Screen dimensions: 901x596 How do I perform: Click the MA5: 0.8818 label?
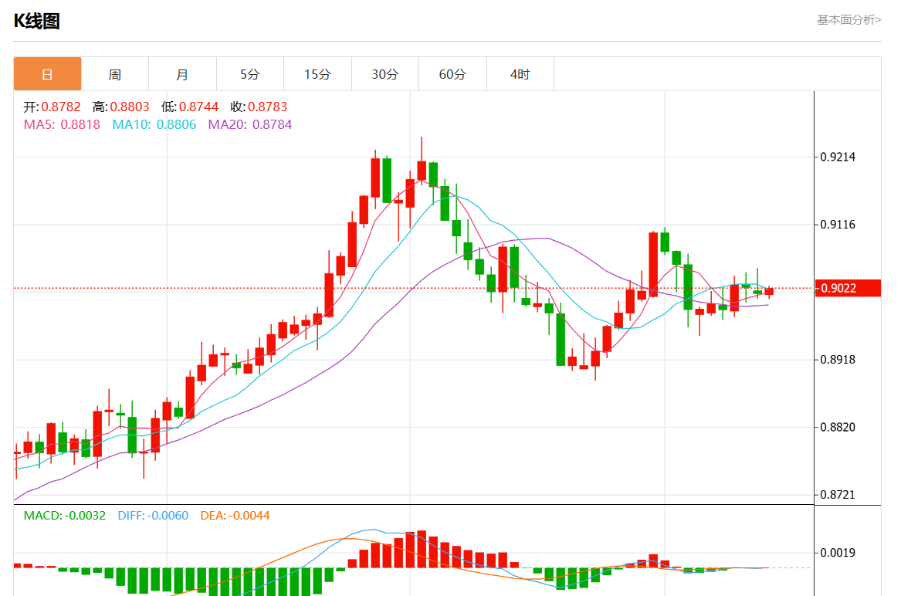tap(62, 125)
